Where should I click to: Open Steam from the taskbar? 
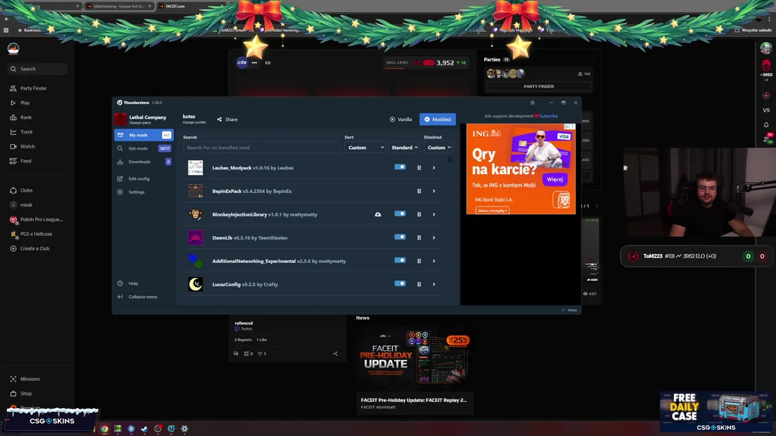pos(144,429)
